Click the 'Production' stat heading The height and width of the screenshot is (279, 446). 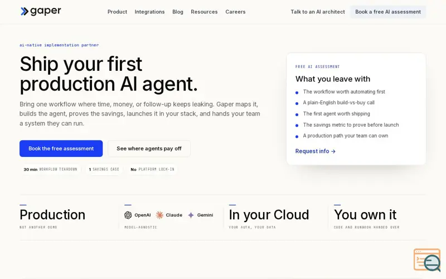click(52, 215)
